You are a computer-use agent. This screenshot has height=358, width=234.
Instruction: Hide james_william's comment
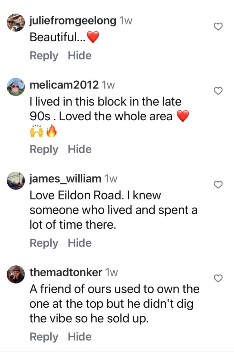(80, 243)
